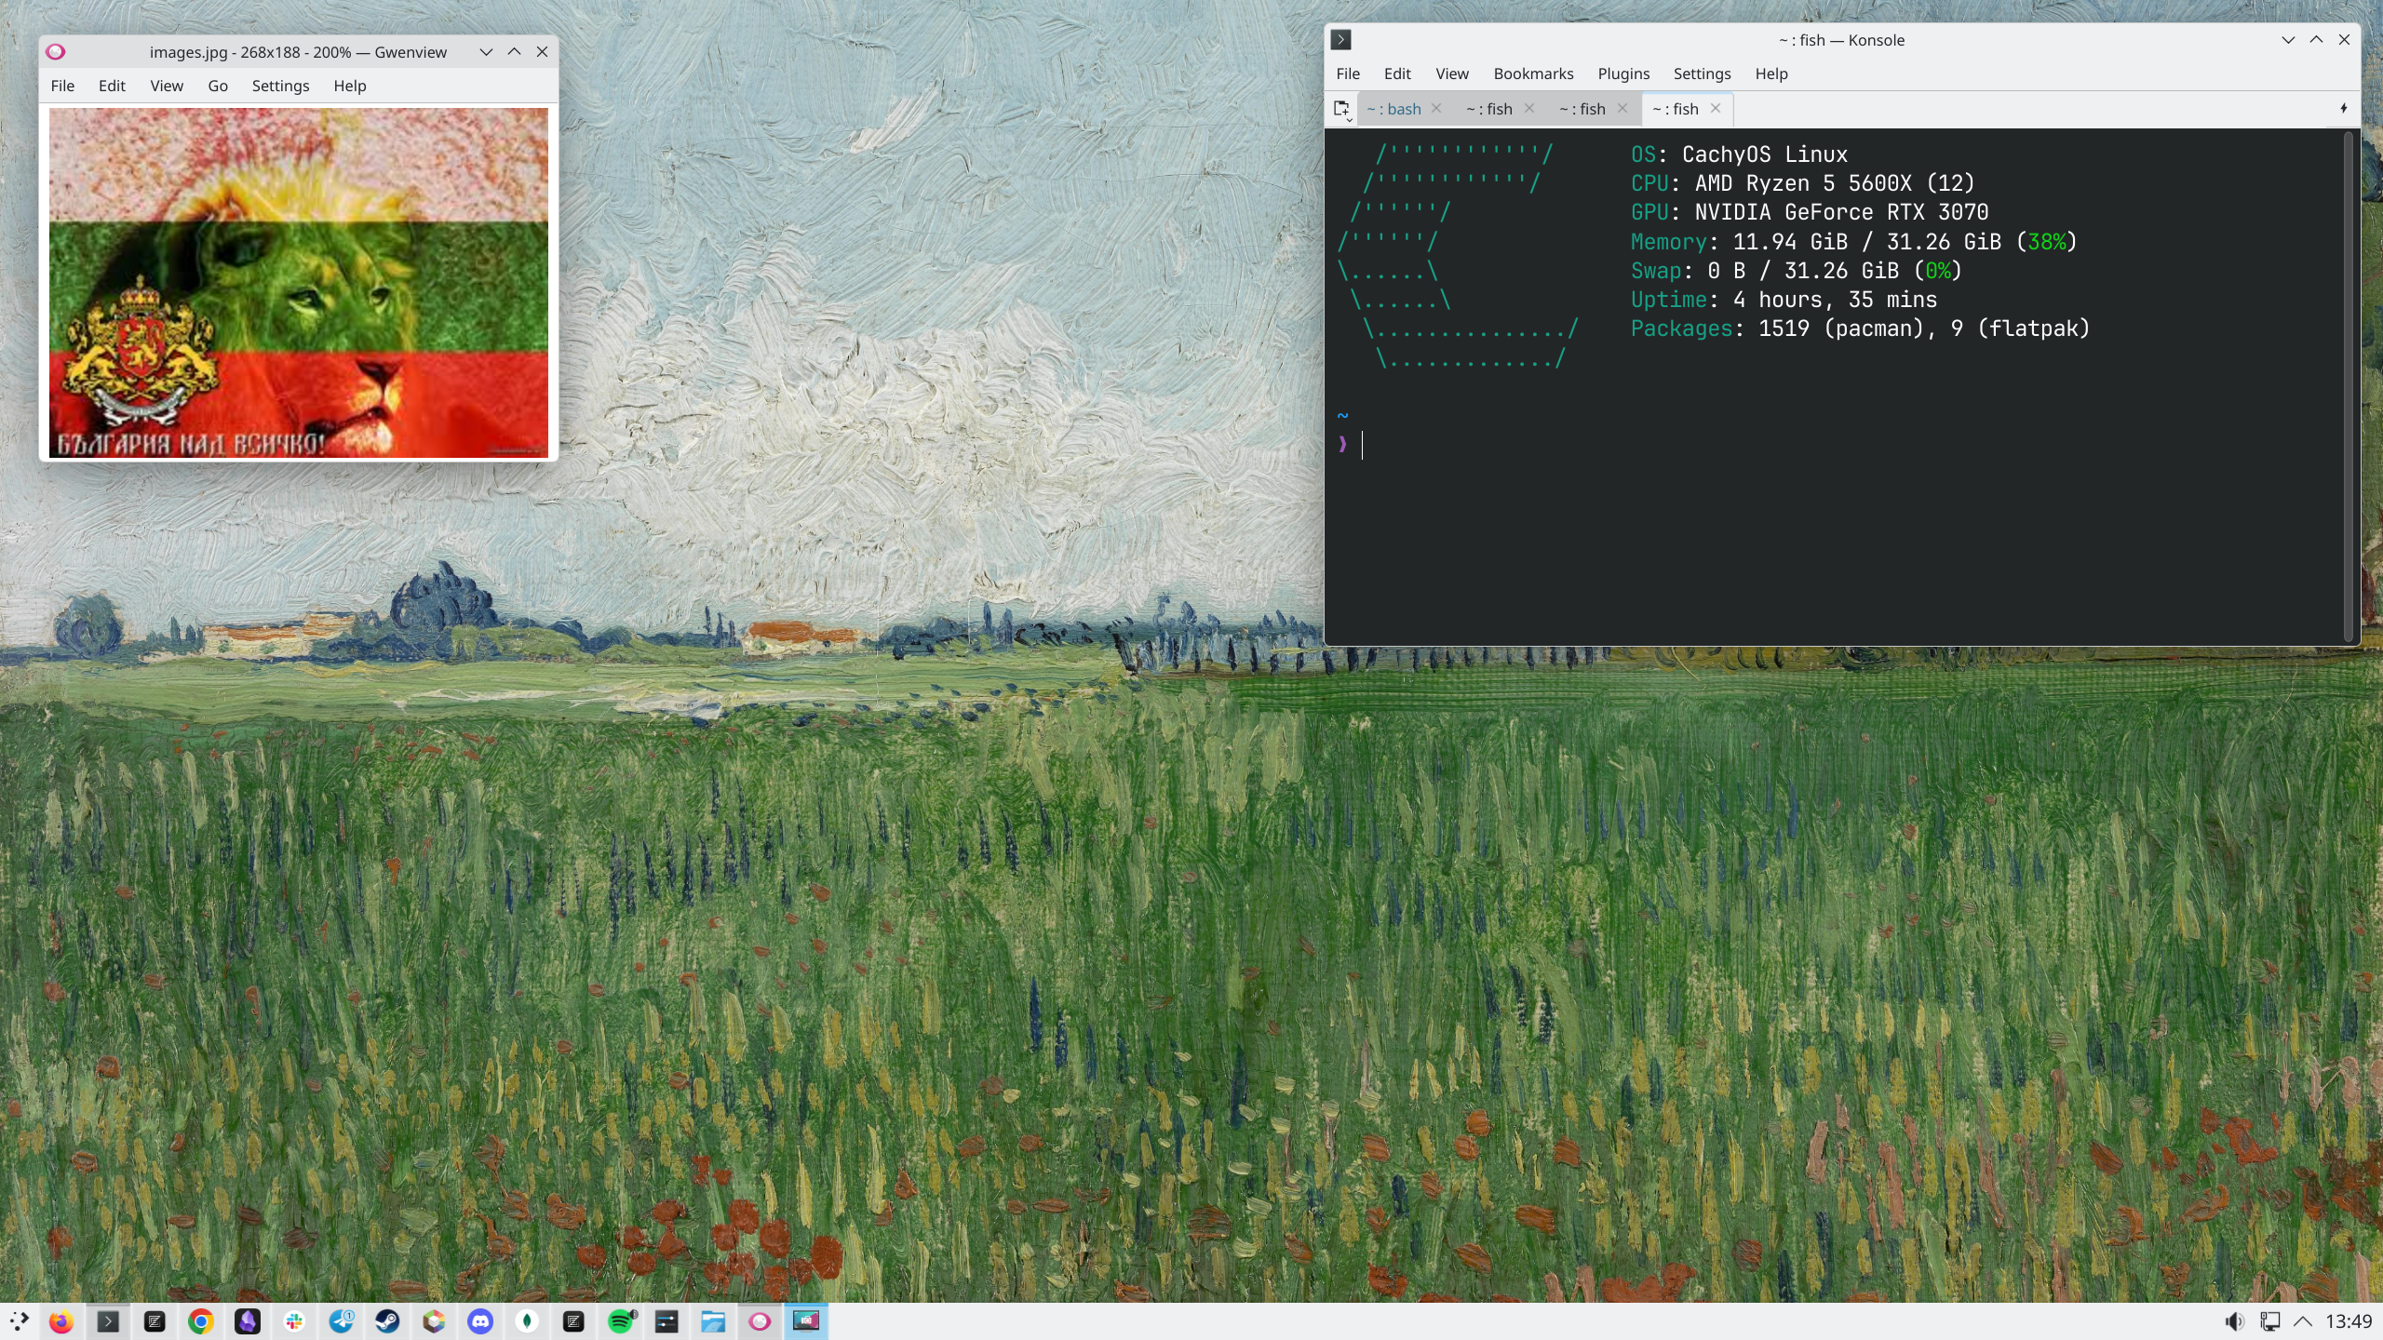The height and width of the screenshot is (1340, 2383).
Task: Open Discord from the taskbar
Action: pos(480,1321)
